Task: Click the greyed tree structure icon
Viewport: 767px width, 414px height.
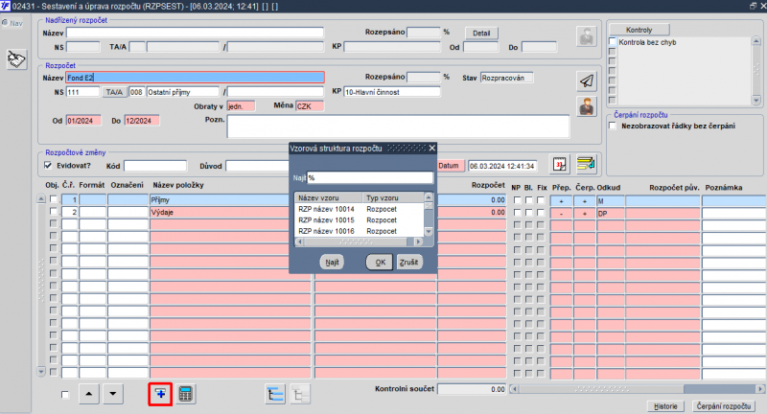Action: (299, 394)
